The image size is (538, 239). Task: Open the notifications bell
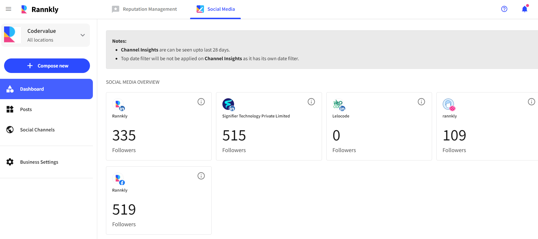tap(525, 9)
